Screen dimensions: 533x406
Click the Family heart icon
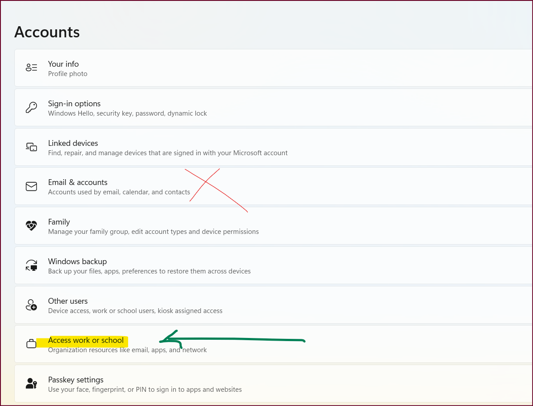click(x=31, y=225)
